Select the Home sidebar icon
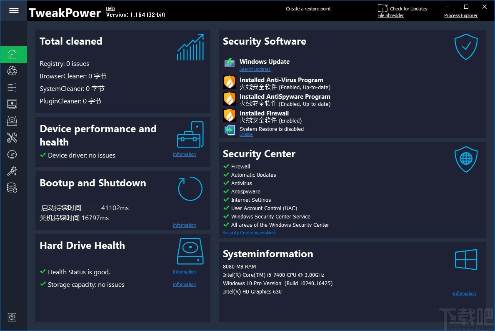Viewport: 495px width, 331px height. 12,54
